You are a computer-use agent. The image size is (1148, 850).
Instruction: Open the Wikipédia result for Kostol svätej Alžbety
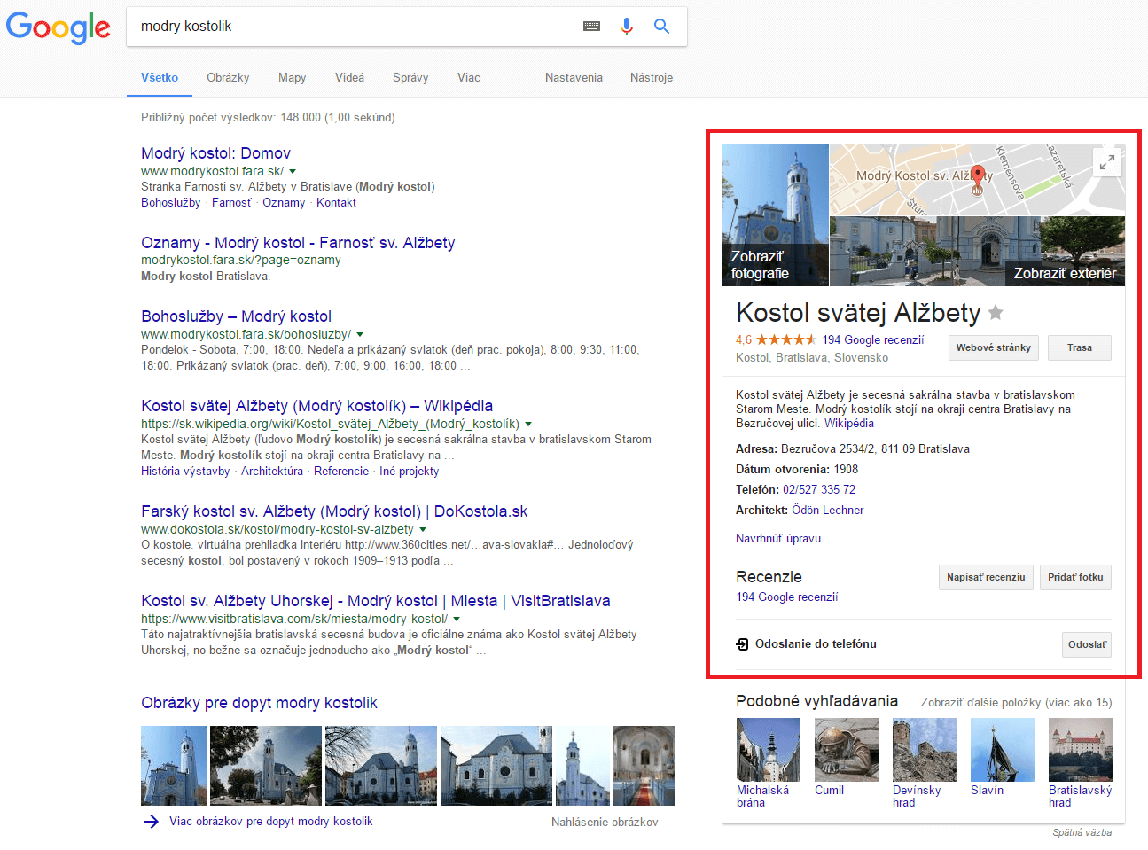pos(316,406)
